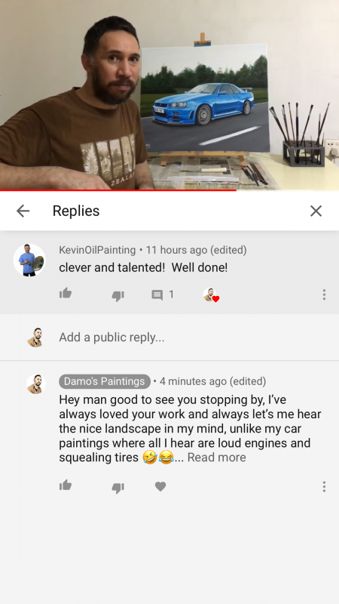Screen dimensions: 339x604
Task: Toggle creator heart on KevinOilPainting's comment
Action: pos(211,295)
